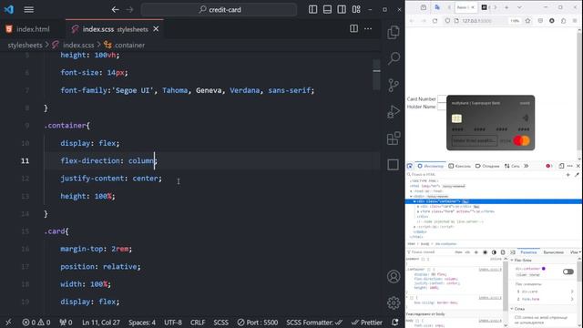Switch to the Inspector DevTools tab
This screenshot has width=583, height=328.
tap(431, 166)
